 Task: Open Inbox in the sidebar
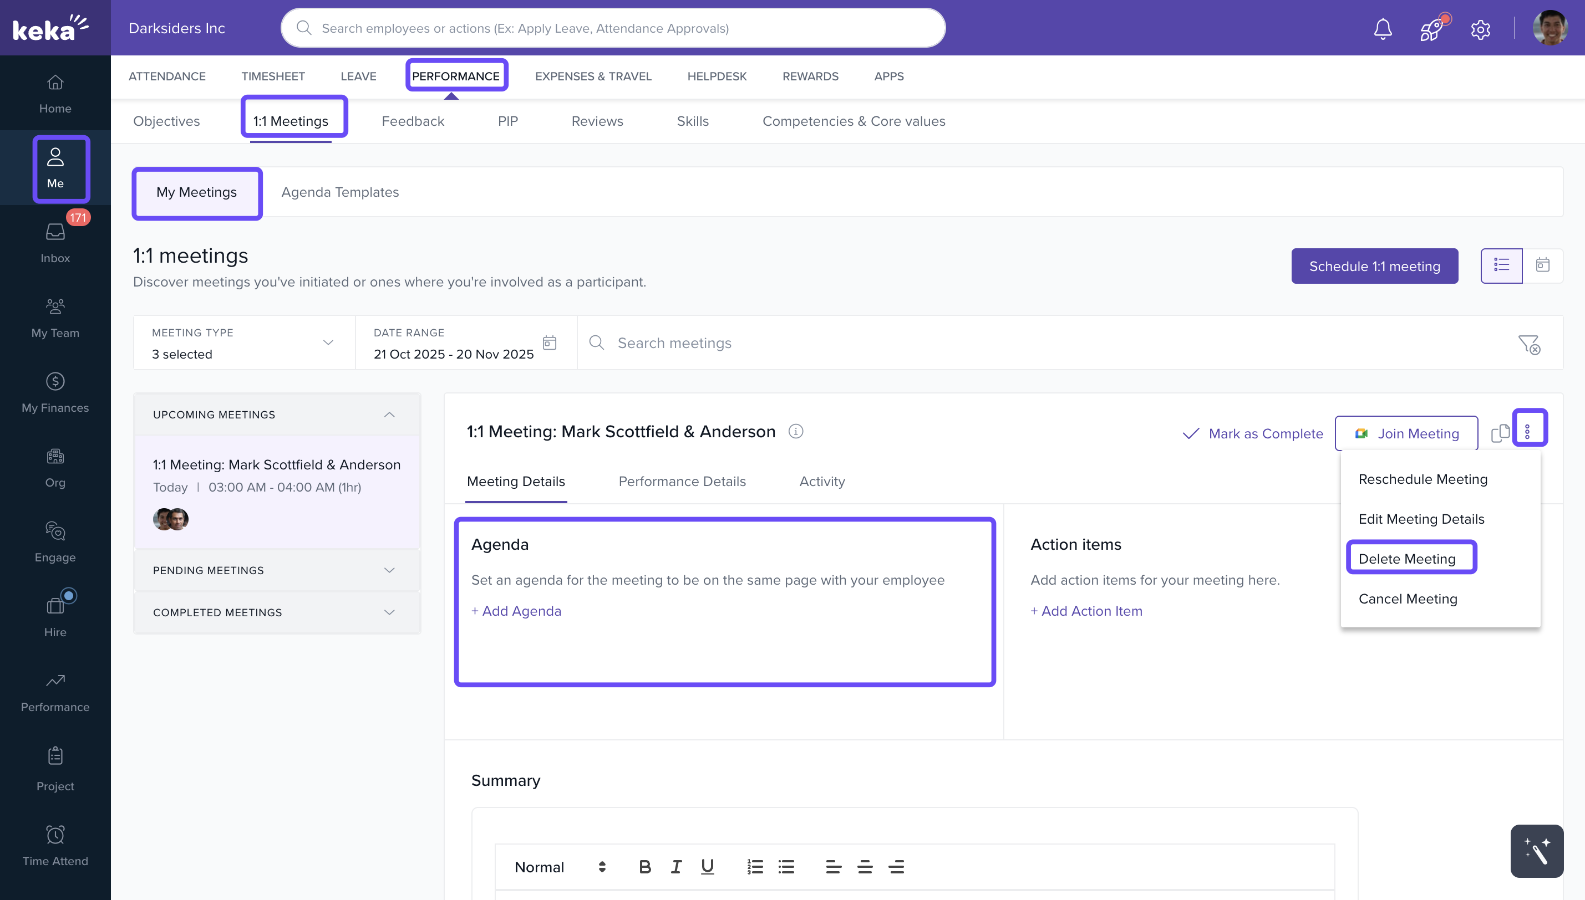pos(55,242)
